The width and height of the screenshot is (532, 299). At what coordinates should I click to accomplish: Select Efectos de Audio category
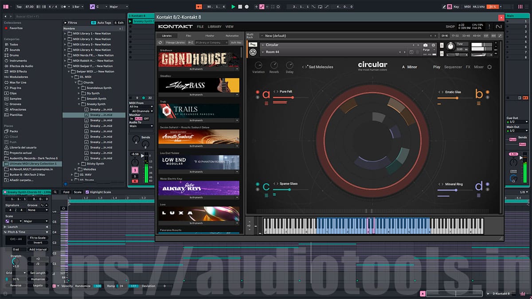coord(21,66)
